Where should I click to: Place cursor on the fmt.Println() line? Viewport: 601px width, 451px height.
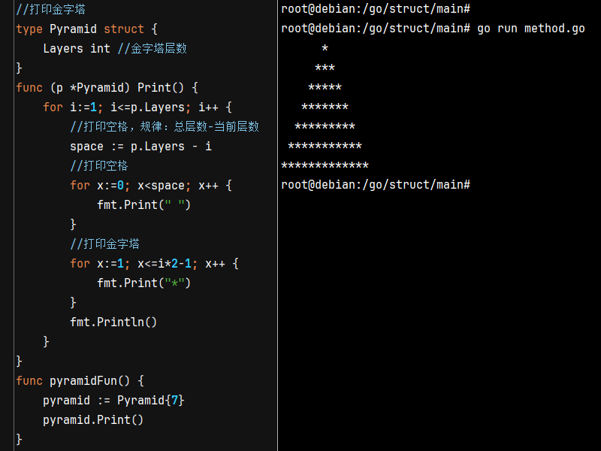(113, 322)
